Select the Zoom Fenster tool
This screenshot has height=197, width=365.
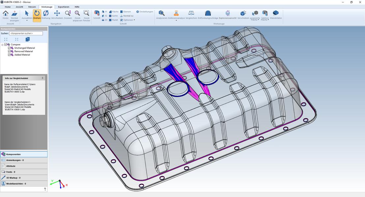86,16
